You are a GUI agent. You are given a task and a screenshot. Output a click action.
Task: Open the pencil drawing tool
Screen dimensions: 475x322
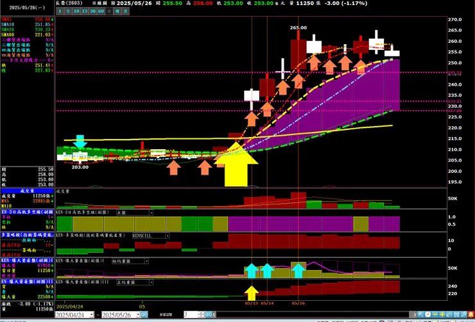coord(463,314)
